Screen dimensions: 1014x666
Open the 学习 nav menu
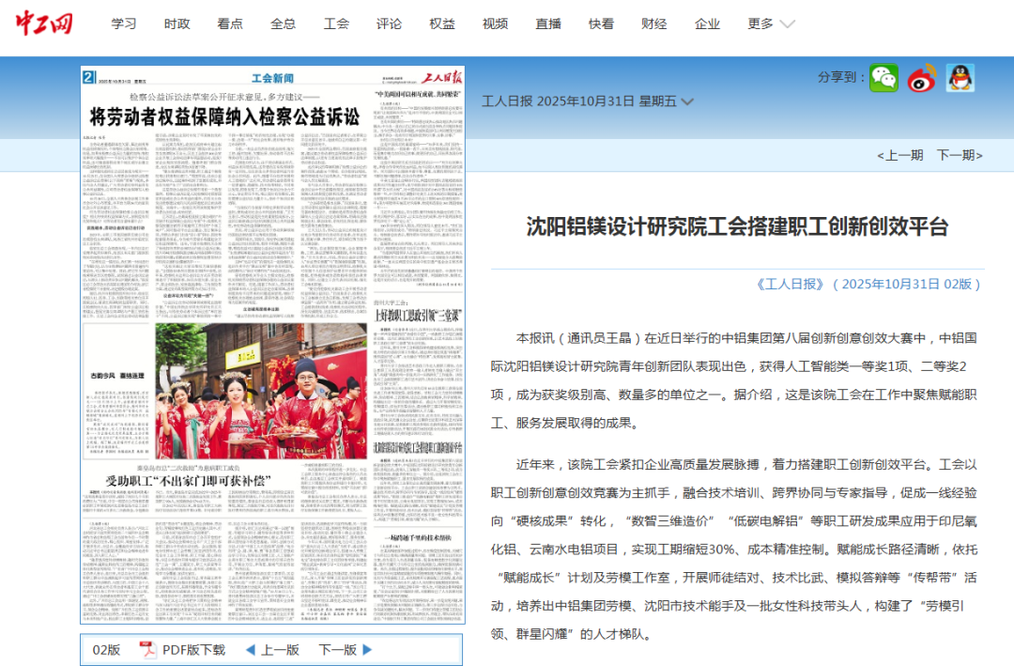tap(124, 23)
